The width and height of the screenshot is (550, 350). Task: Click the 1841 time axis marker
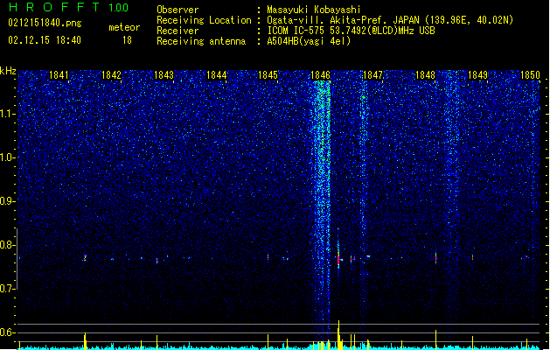[59, 74]
